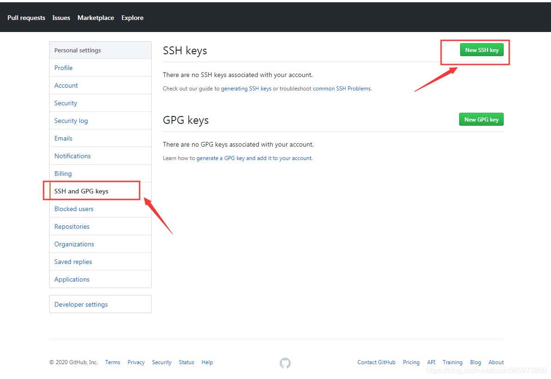The width and height of the screenshot is (551, 379).
Task: Open Pull requests in top navigation
Action: point(26,18)
